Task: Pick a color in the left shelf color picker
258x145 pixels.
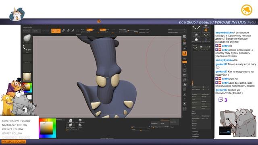Action: 27,87
